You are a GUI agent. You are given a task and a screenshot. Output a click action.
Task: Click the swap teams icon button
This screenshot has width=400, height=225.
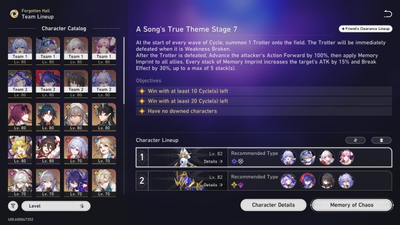coord(356,140)
